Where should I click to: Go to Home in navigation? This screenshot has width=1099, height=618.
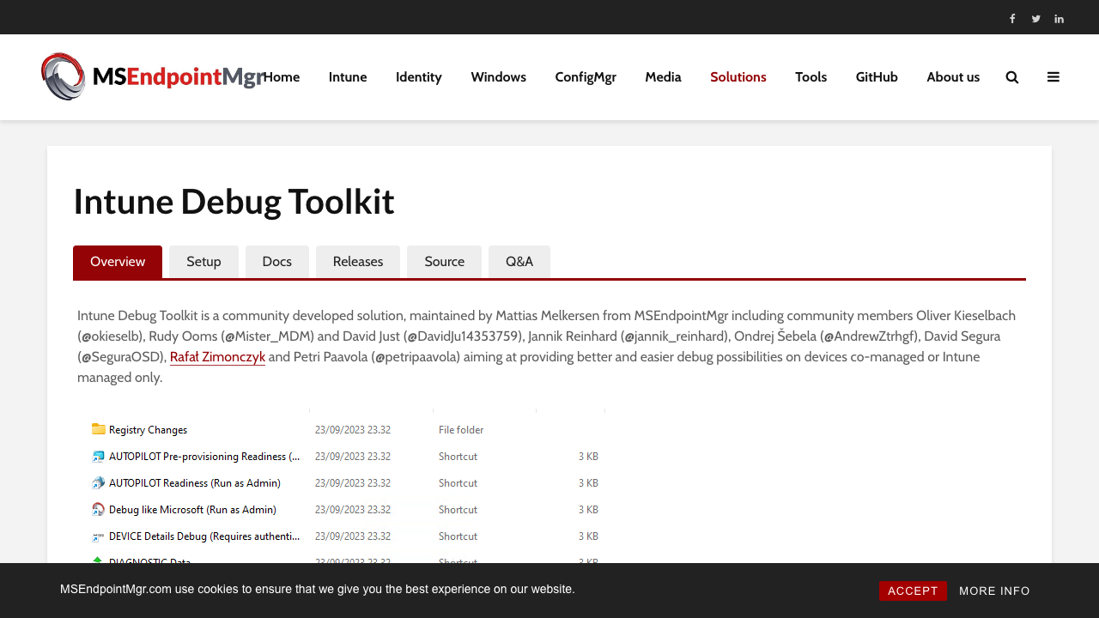click(282, 77)
